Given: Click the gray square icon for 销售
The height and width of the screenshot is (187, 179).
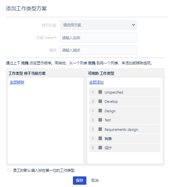Looking at the screenshot, I should coord(100,138).
